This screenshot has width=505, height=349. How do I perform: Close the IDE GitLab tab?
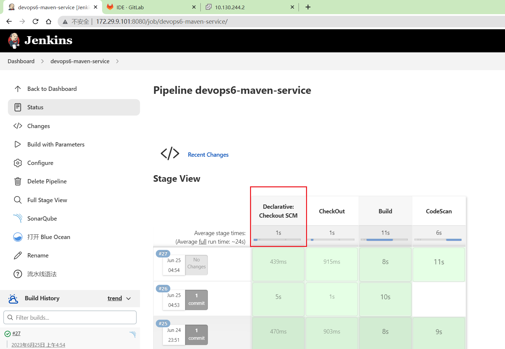(194, 7)
